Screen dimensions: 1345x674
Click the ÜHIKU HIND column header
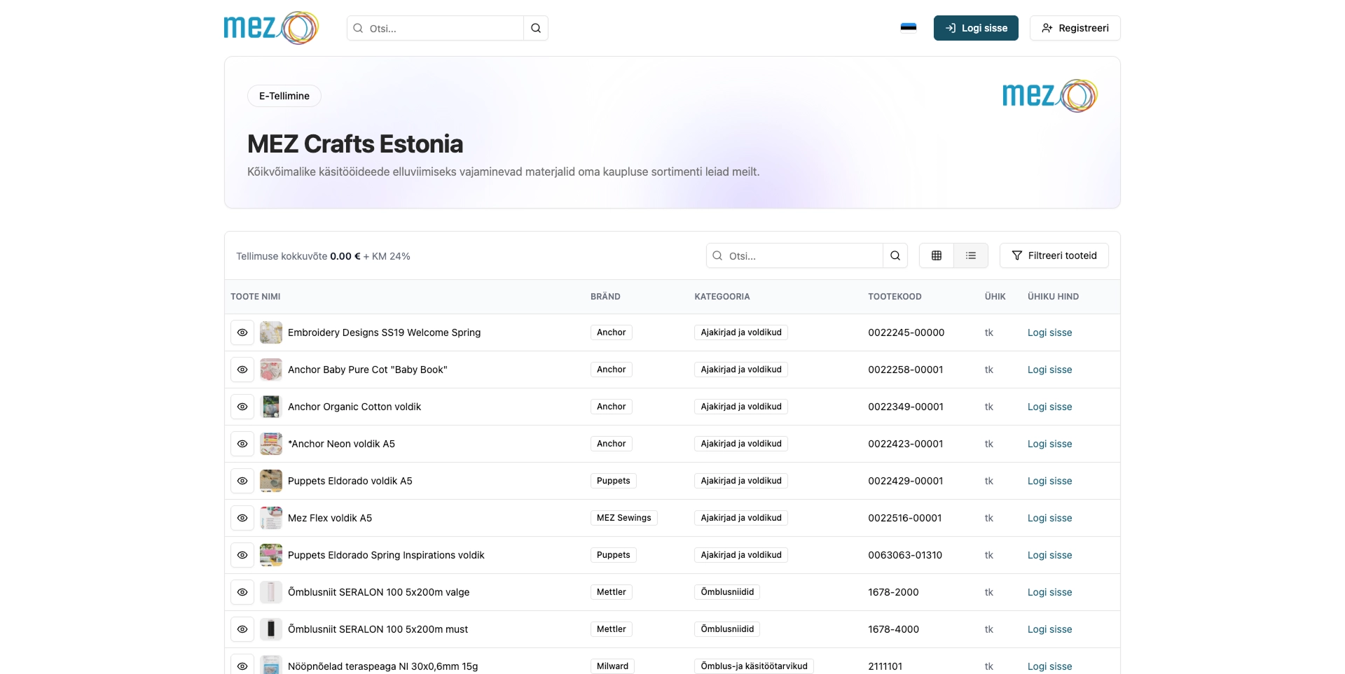[1053, 297]
